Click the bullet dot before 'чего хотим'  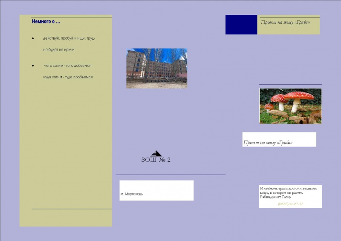(33, 66)
